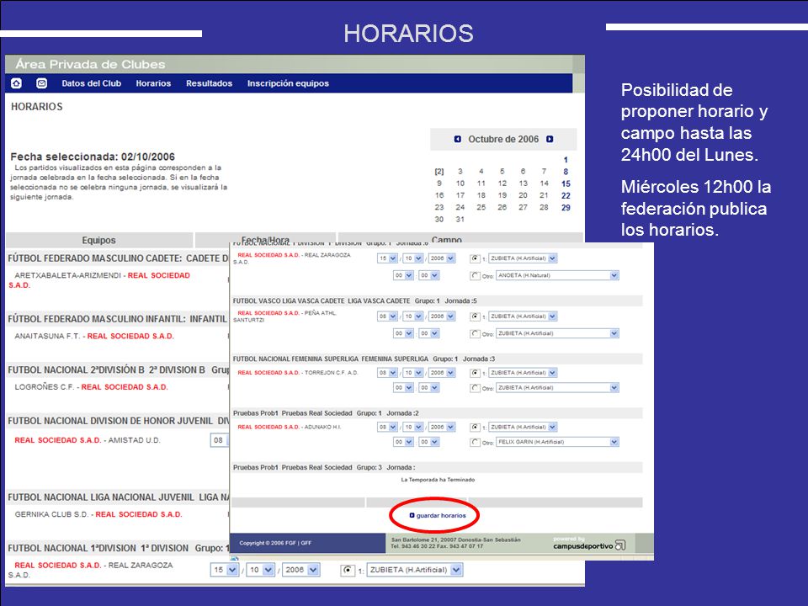Select calendar day 8 of October
This screenshot has width=808, height=606.
point(566,172)
